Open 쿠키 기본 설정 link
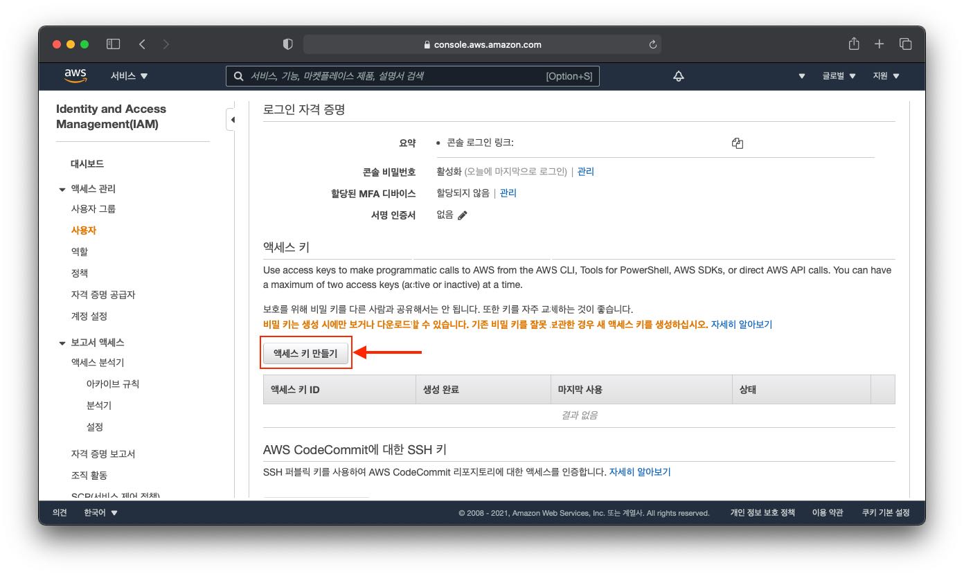Image resolution: width=964 pixels, height=576 pixels. (886, 513)
